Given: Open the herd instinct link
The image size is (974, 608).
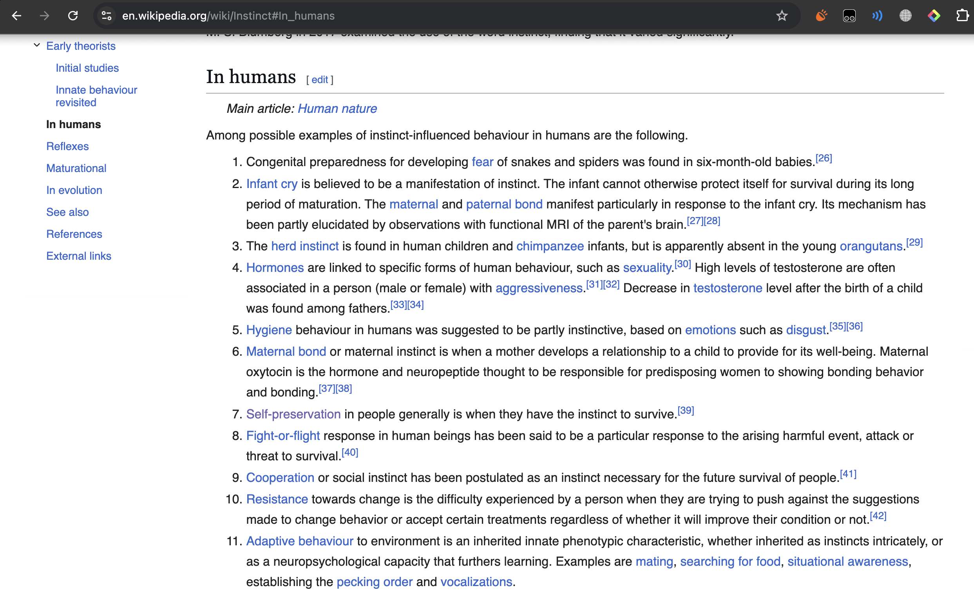Looking at the screenshot, I should 305,246.
